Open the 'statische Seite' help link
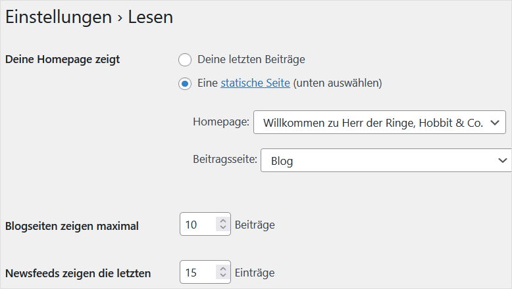This screenshot has height=289, width=512. [255, 83]
